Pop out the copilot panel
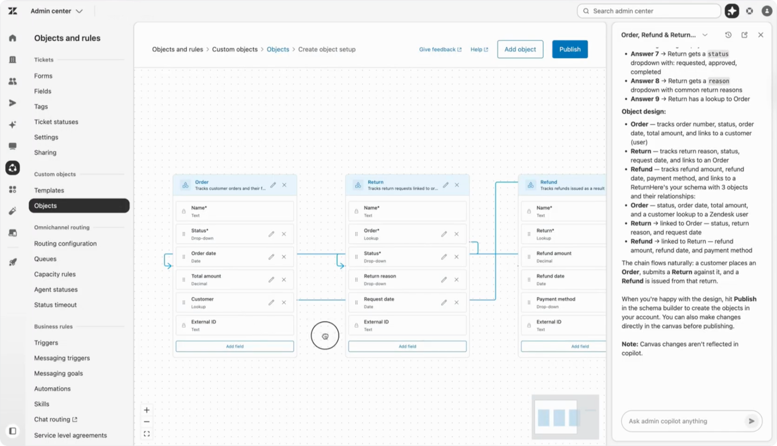777x446 pixels. [744, 35]
